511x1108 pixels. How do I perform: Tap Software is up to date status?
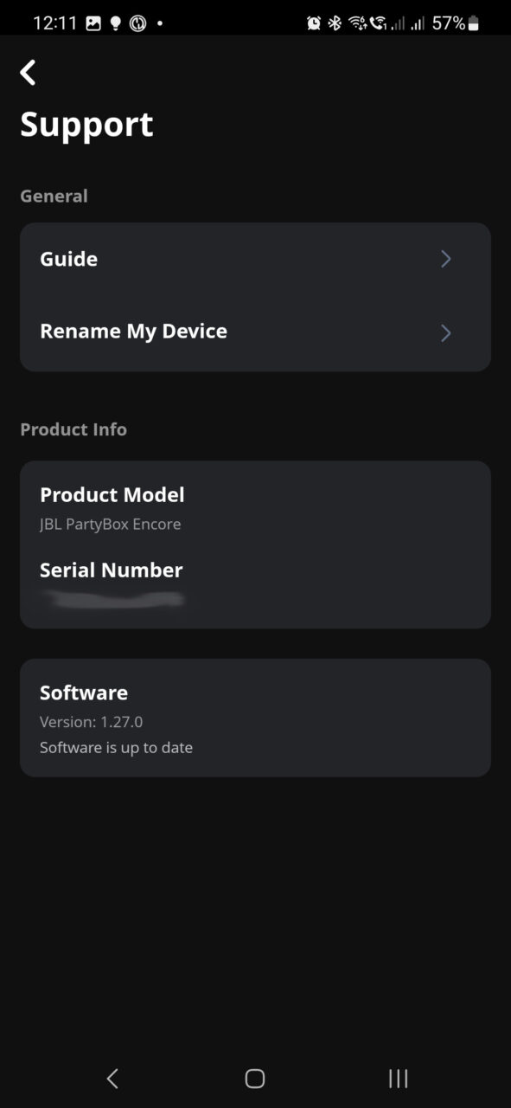[x=116, y=747]
